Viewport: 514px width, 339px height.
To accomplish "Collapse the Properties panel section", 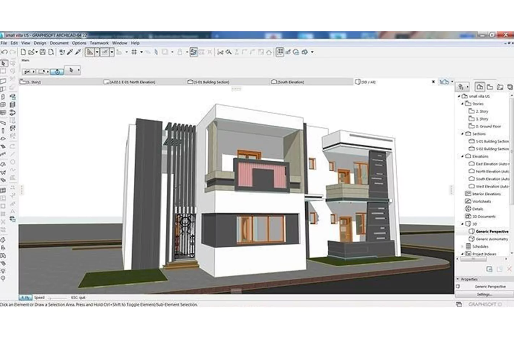I will 458,279.
